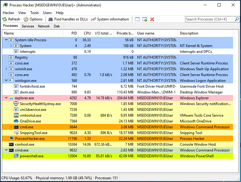Click the OneDrive cloud icon
241x182 pixels.
[x=16, y=121]
